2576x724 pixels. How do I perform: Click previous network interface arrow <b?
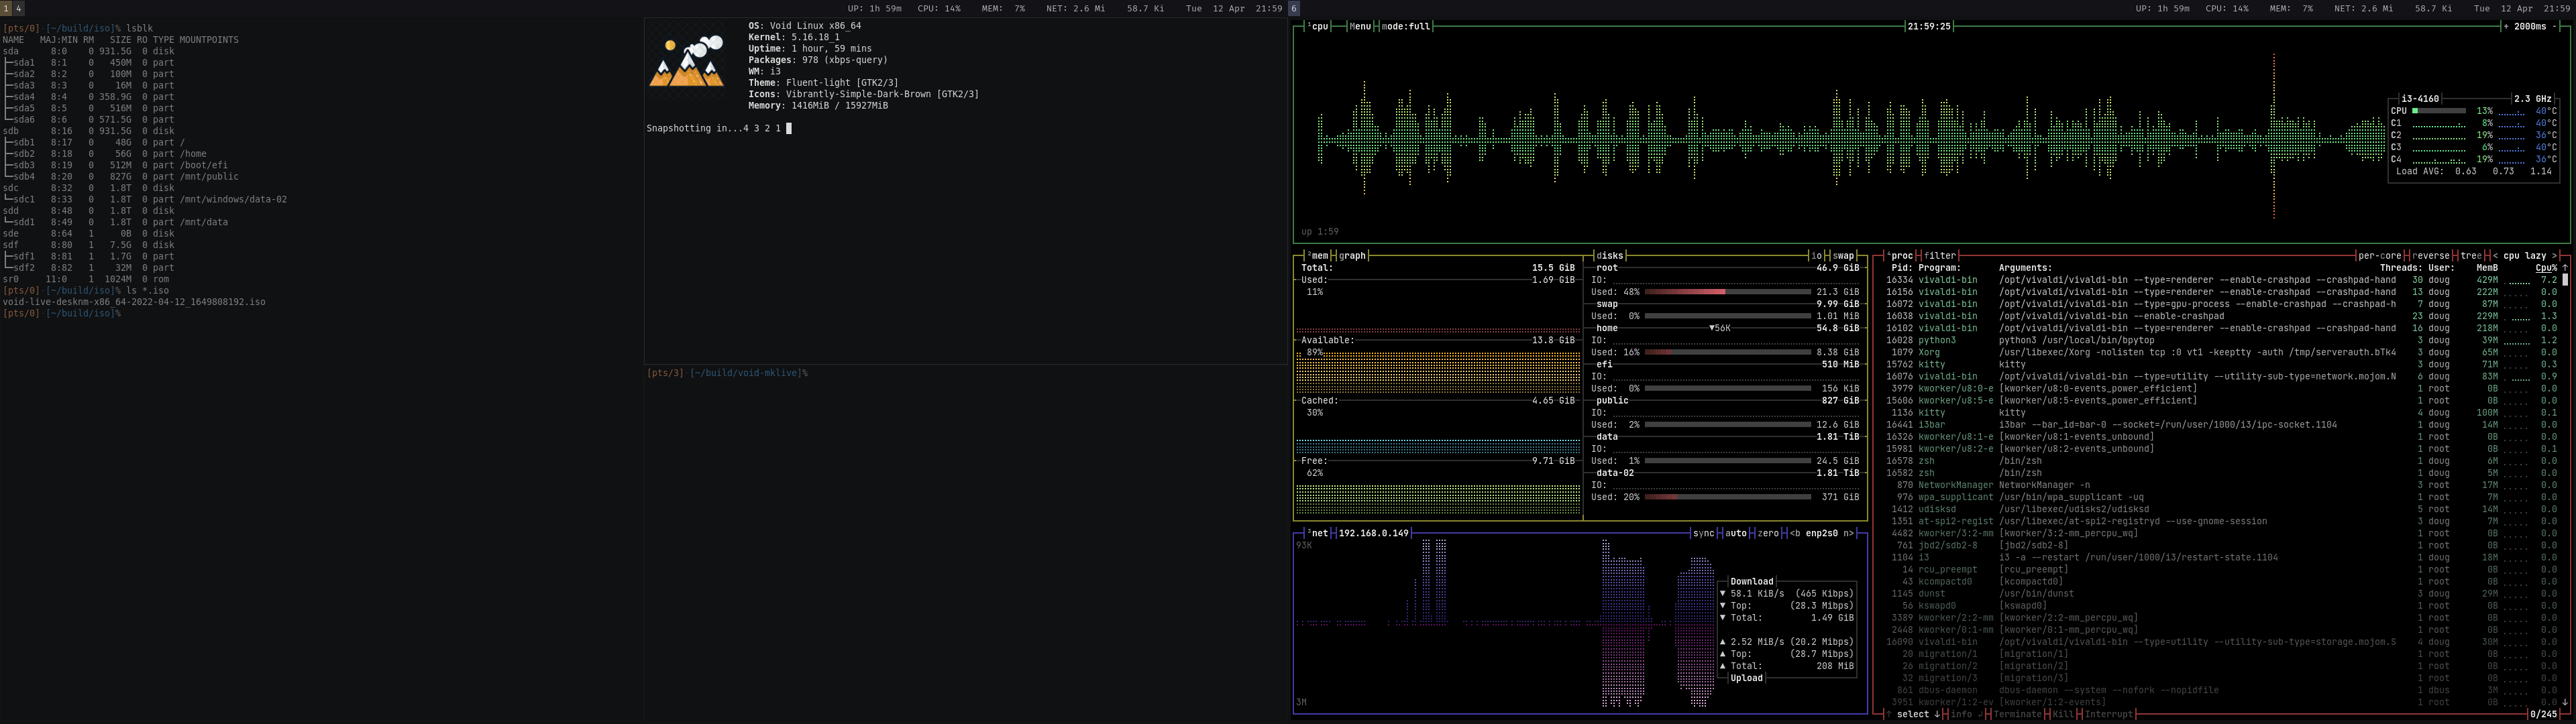1795,534
